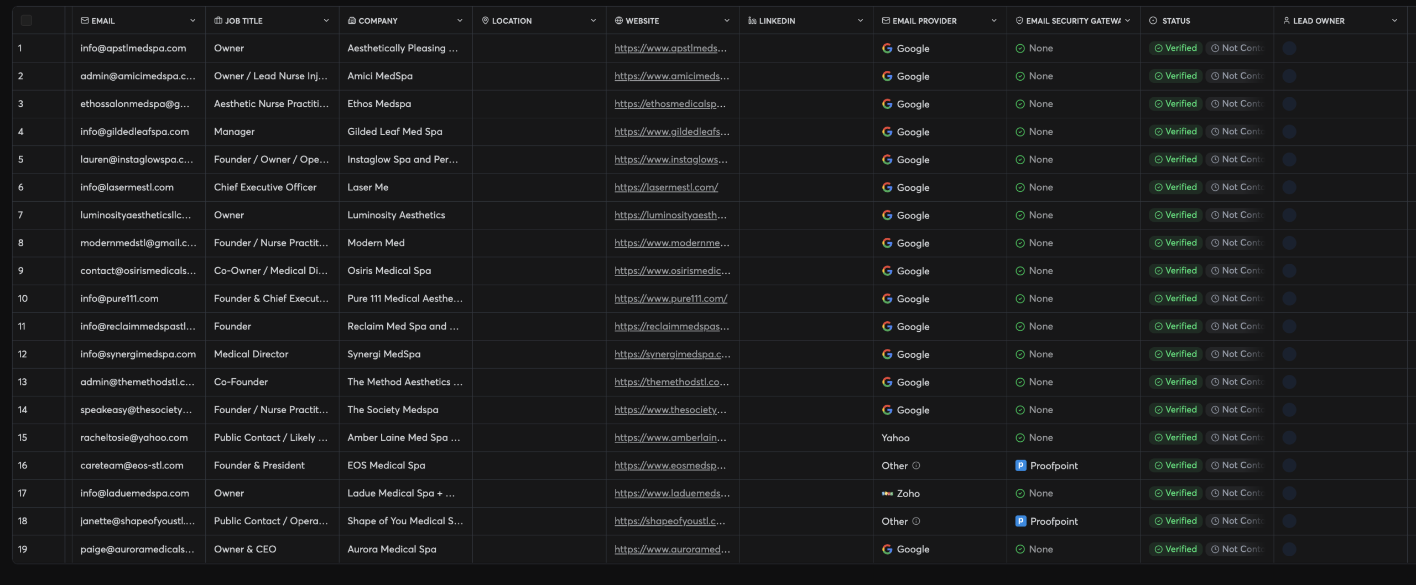Click the Proofpoint icon in the Shape of You row
Screen dimensions: 1416x585
click(1021, 521)
